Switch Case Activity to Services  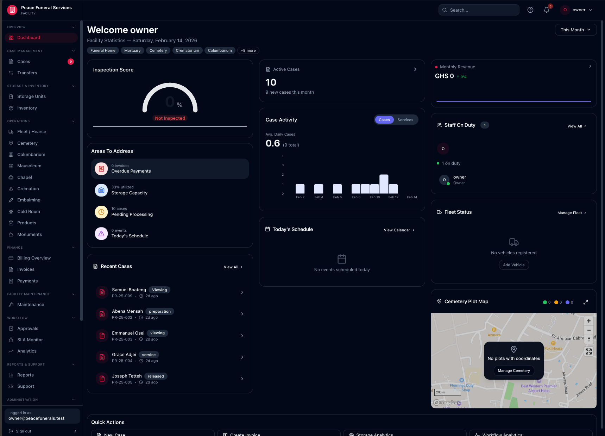(405, 120)
